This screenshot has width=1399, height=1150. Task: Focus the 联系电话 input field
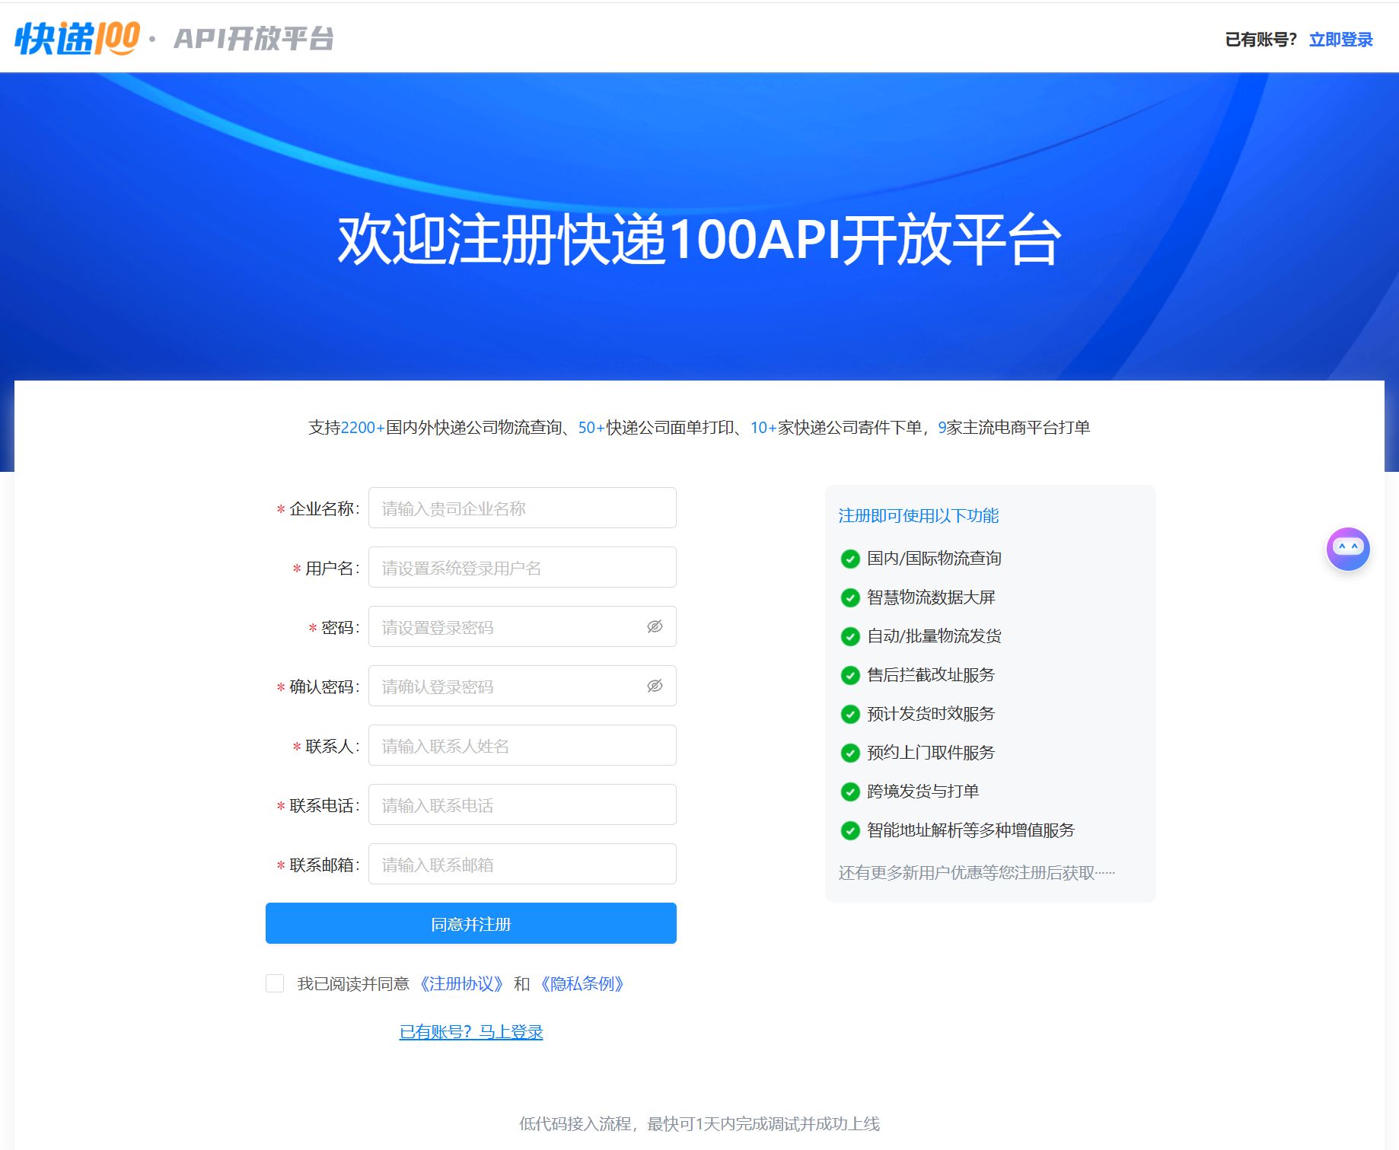point(522,804)
